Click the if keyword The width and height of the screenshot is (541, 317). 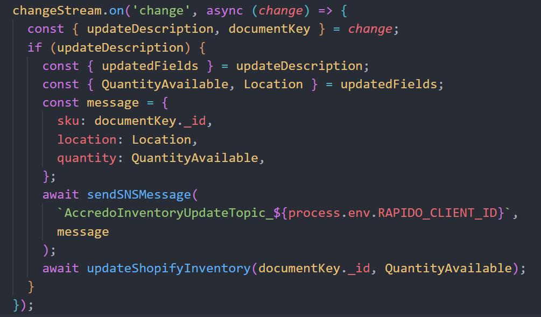click(x=34, y=47)
